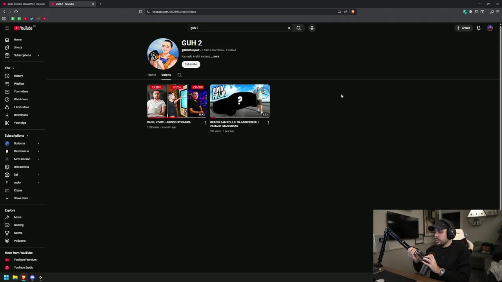The image size is (502, 282).
Task: Open the Mrtvi Kockari channel subscription
Action: [x=22, y=159]
